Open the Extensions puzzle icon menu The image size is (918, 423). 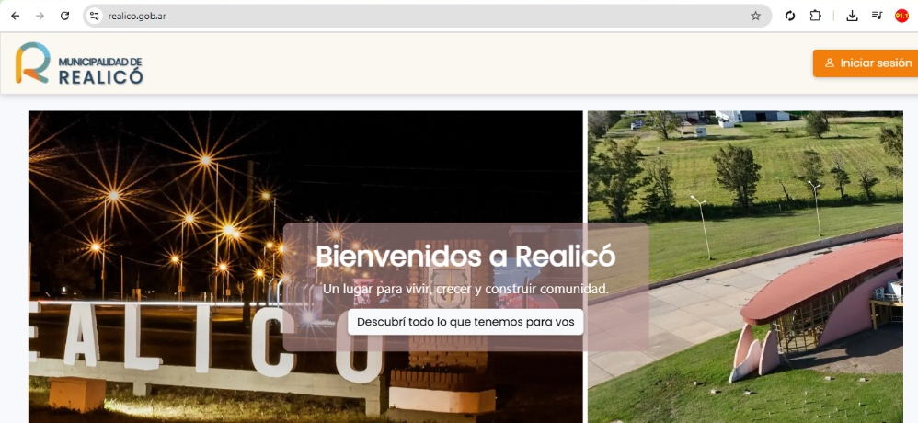(x=816, y=16)
